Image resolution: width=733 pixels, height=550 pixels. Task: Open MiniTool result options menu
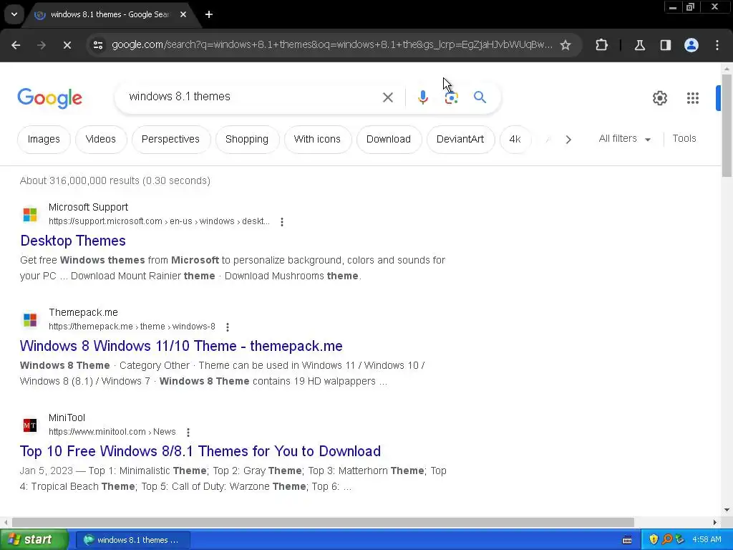(188, 432)
